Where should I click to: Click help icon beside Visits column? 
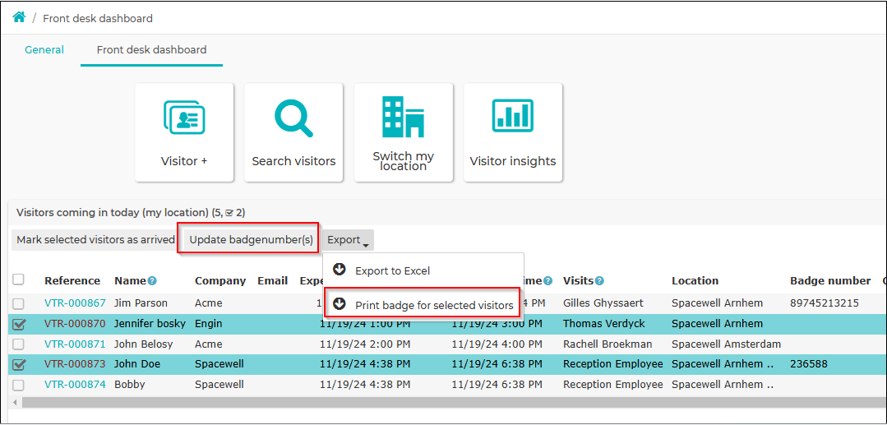tap(599, 280)
